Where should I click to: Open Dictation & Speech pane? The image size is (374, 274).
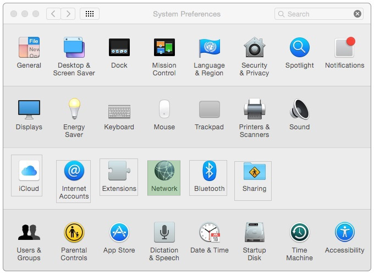click(164, 242)
